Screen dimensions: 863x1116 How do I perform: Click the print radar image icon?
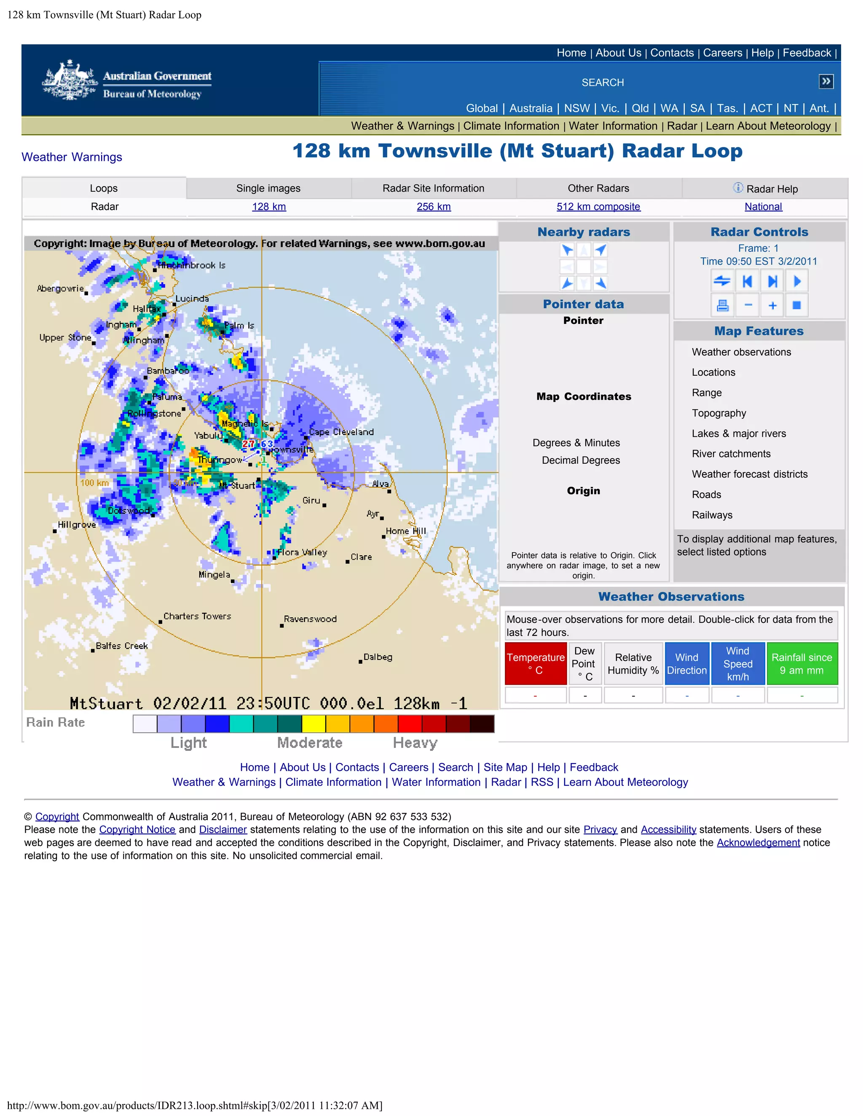[722, 306]
